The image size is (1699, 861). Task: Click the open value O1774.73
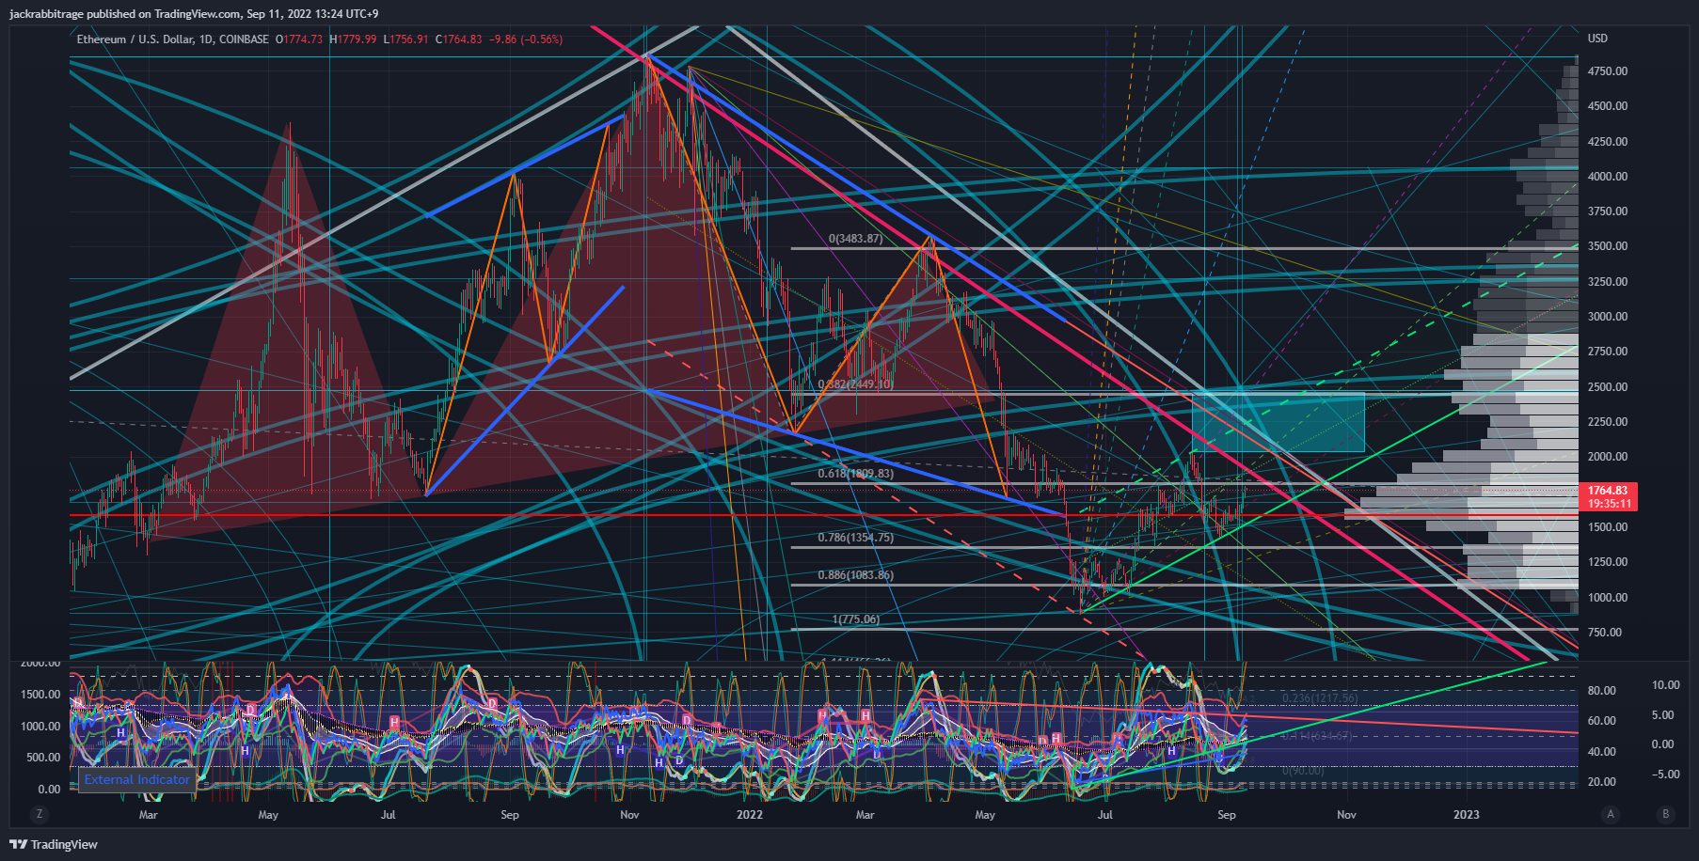click(x=299, y=39)
